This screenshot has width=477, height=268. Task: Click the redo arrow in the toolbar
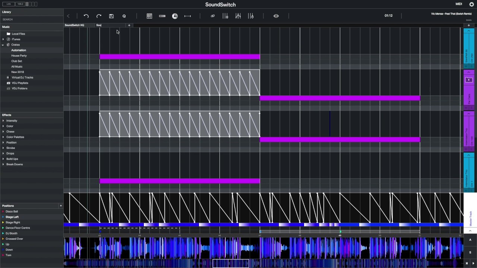99,16
